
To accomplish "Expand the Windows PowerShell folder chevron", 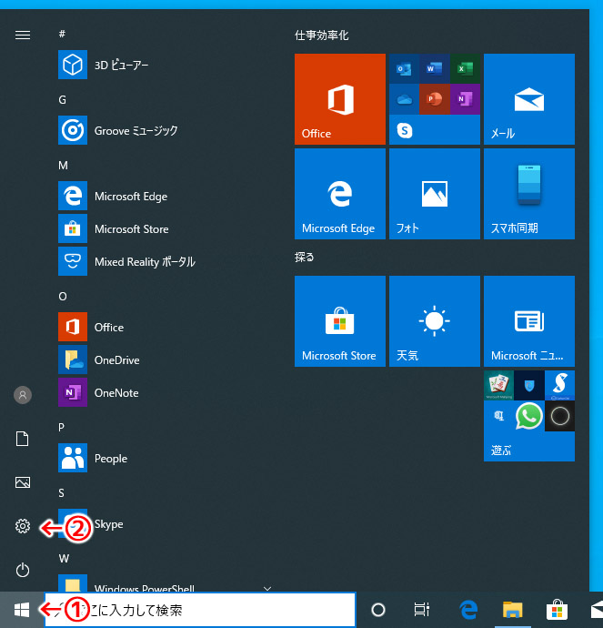I will [267, 588].
